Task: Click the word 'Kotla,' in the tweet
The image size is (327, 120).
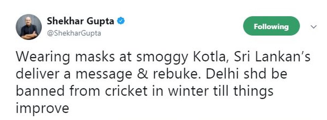Action: click(x=211, y=57)
